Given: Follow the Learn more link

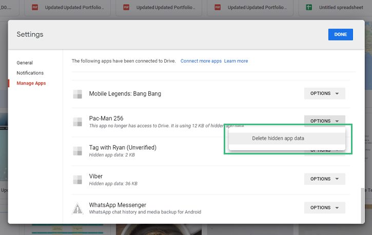Looking at the screenshot, I should (236, 61).
